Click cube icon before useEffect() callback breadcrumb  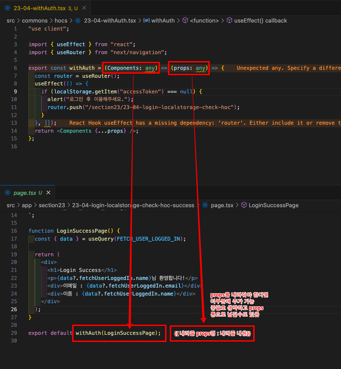230,20
